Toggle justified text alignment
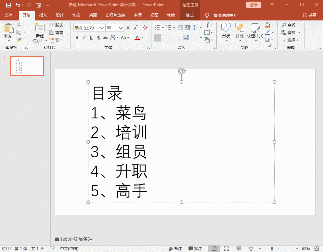Image resolution: width=323 pixels, height=252 pixels. tap(179, 38)
